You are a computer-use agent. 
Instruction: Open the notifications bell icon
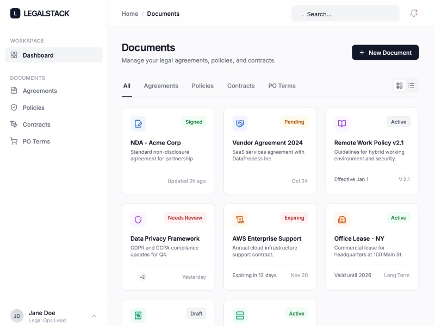click(x=413, y=12)
